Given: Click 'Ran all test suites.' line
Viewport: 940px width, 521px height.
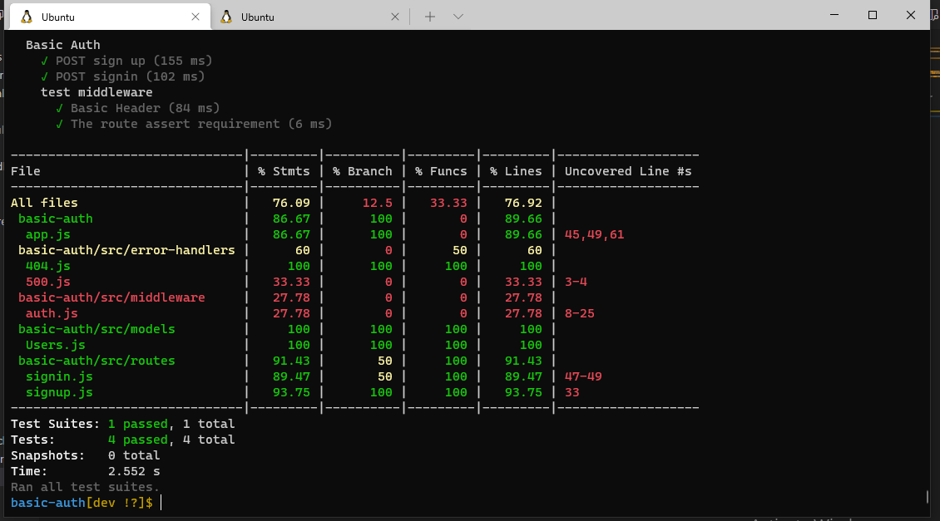Looking at the screenshot, I should click(x=85, y=487).
